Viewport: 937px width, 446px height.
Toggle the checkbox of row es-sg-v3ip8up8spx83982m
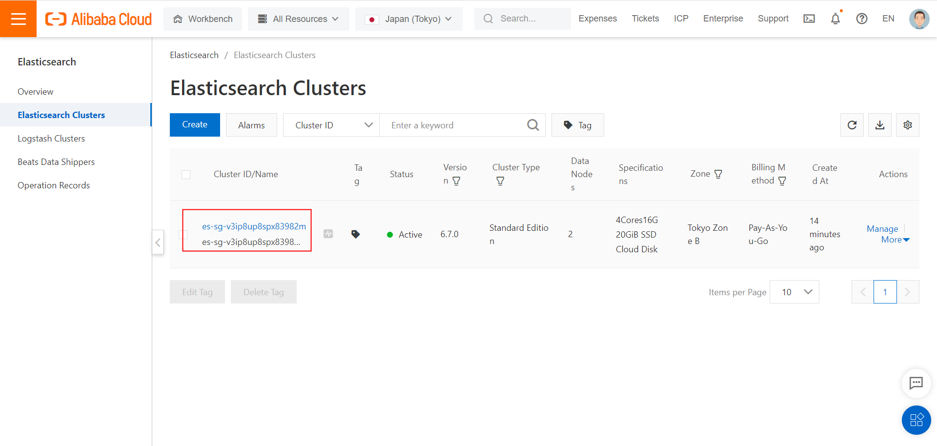pos(183,235)
